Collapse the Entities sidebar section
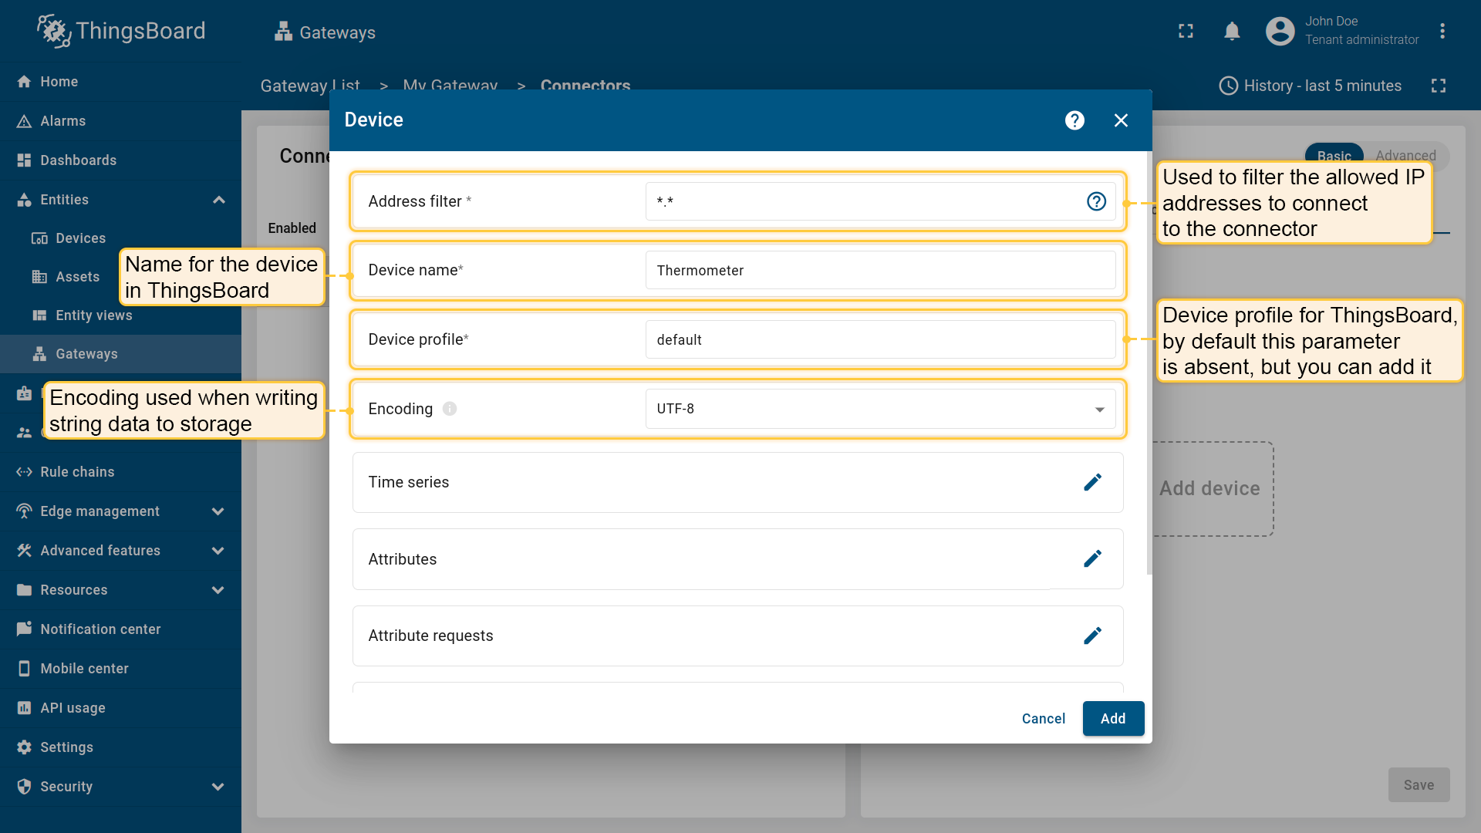Screen dimensions: 1481x833 pos(219,200)
